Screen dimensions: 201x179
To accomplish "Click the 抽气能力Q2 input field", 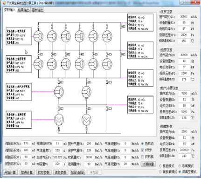I will 184,55.
